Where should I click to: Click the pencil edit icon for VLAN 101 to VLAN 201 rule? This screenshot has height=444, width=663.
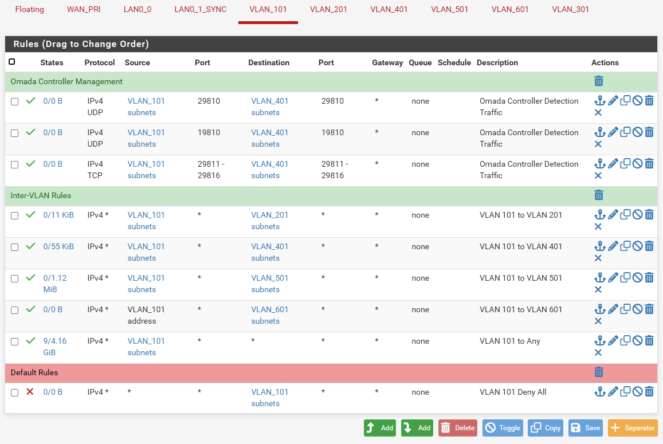613,215
